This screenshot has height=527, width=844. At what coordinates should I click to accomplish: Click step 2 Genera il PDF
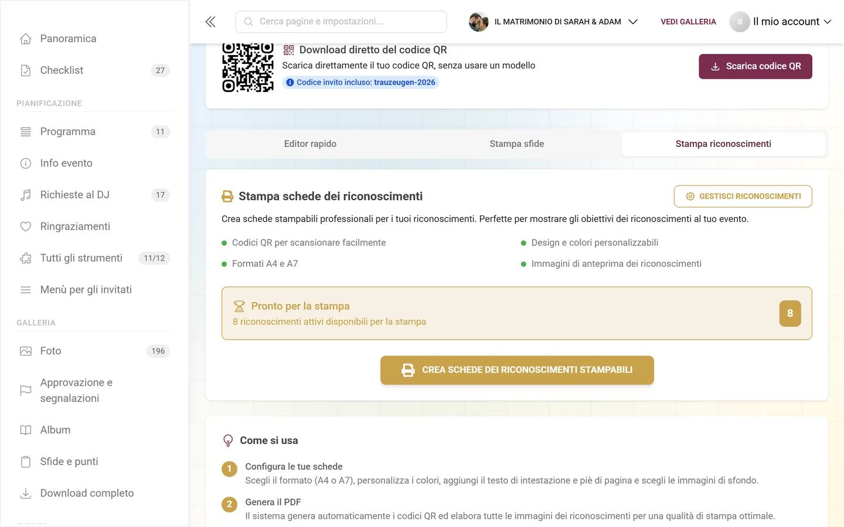coord(273,502)
